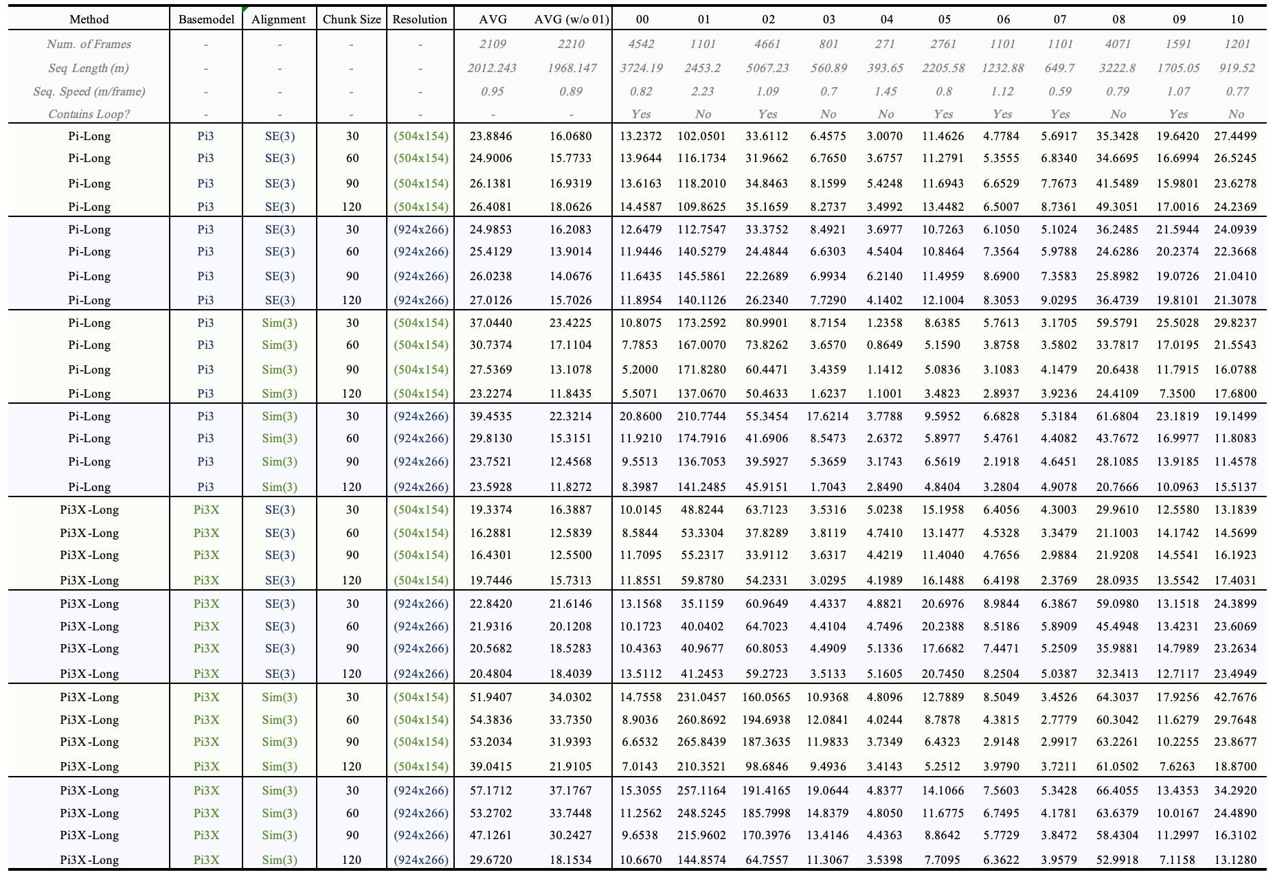The image size is (1275, 879).
Task: Click the Seq Length (m) row label
Action: coord(89,68)
